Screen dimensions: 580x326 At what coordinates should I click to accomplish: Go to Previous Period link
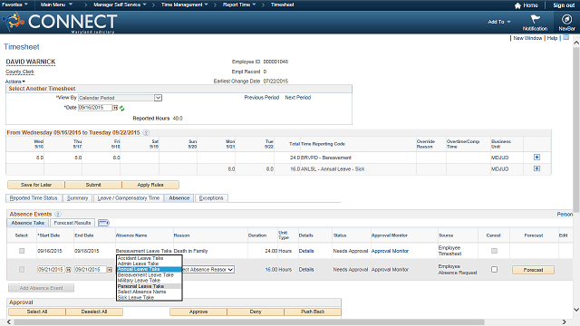pyautogui.click(x=262, y=98)
